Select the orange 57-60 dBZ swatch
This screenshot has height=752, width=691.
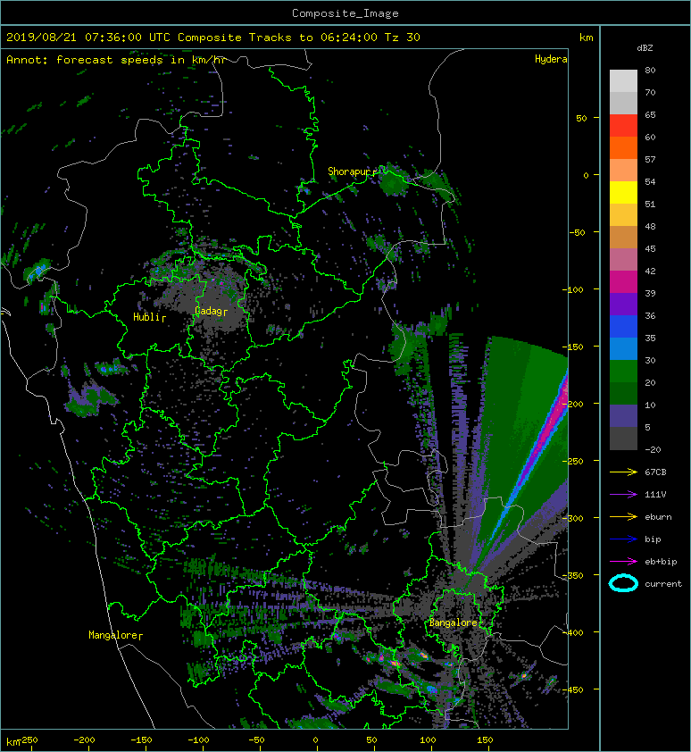[623, 148]
